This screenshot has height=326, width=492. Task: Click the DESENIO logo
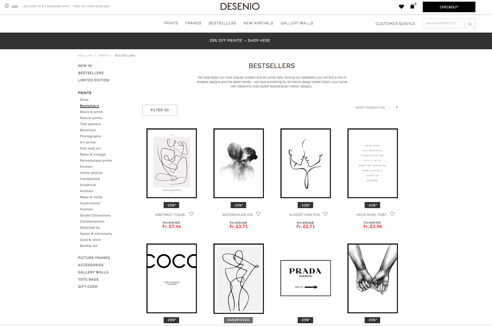pyautogui.click(x=240, y=7)
